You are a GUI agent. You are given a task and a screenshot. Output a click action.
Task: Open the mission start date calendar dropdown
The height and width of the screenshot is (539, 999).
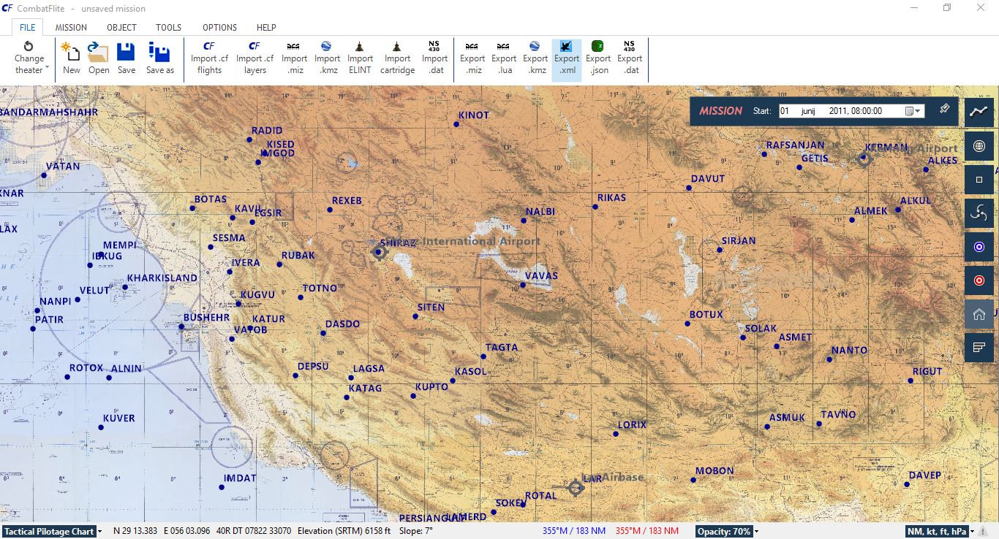913,111
